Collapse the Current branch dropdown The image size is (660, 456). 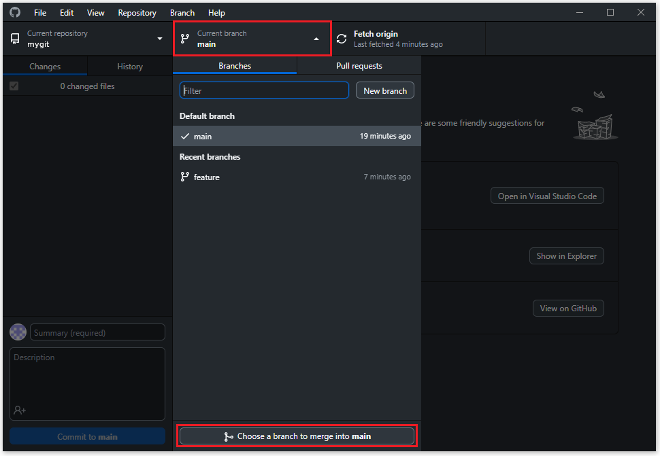(316, 39)
